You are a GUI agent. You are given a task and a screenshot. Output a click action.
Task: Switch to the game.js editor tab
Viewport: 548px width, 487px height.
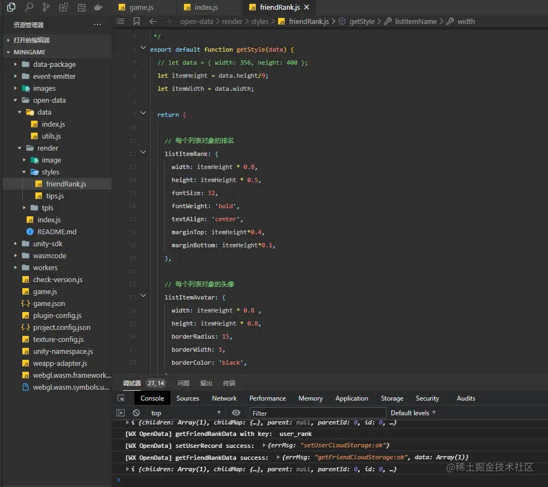141,8
